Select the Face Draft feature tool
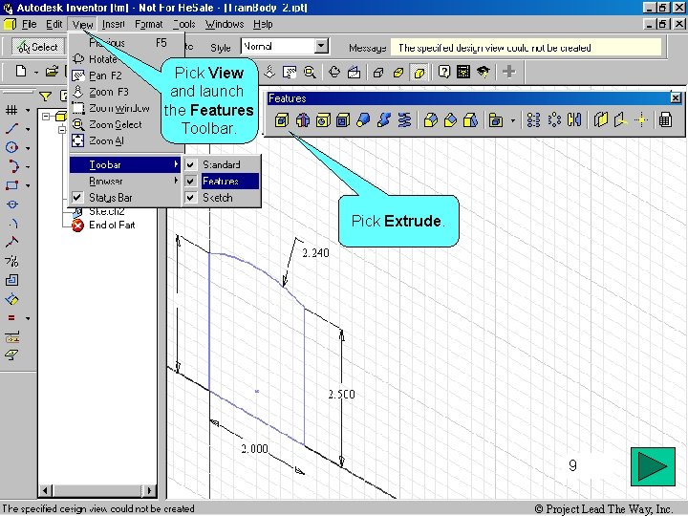The image size is (688, 516). [470, 119]
